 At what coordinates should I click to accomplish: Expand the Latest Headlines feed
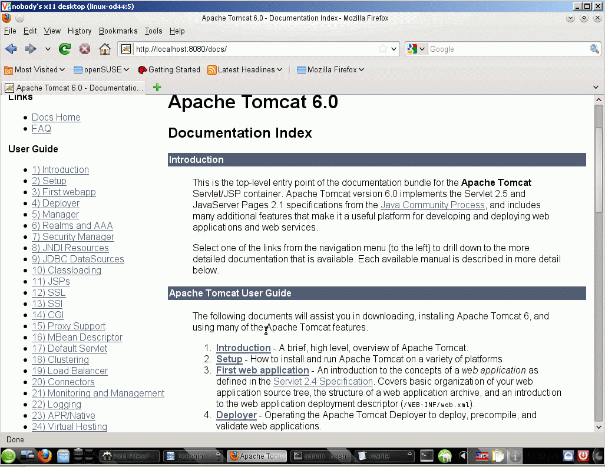click(245, 70)
